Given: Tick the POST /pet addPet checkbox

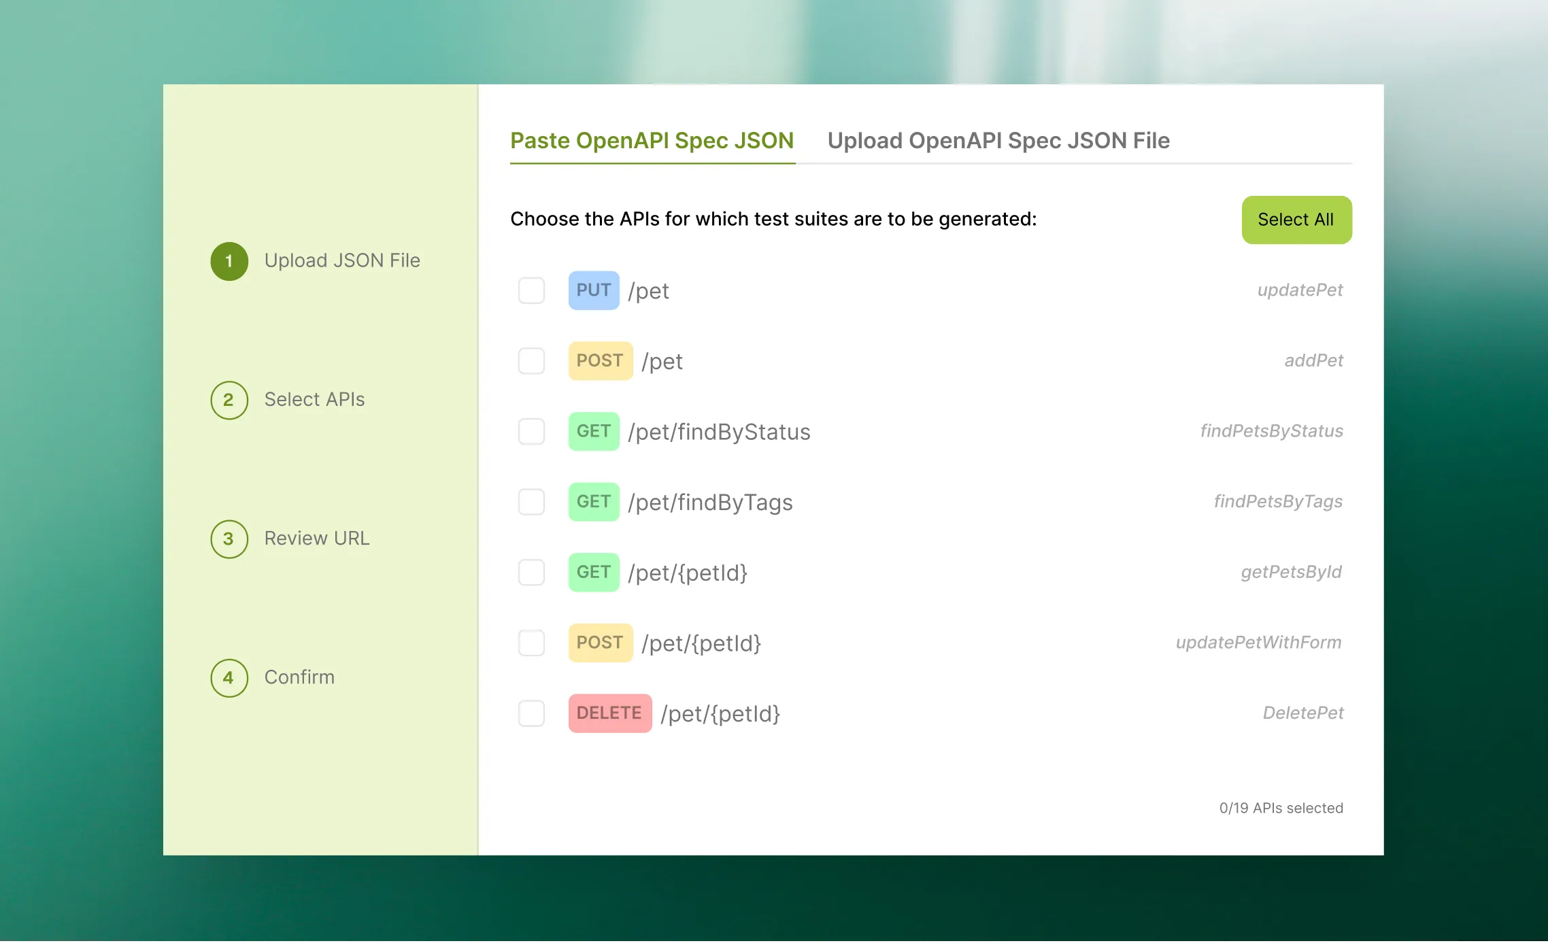Looking at the screenshot, I should 531,361.
